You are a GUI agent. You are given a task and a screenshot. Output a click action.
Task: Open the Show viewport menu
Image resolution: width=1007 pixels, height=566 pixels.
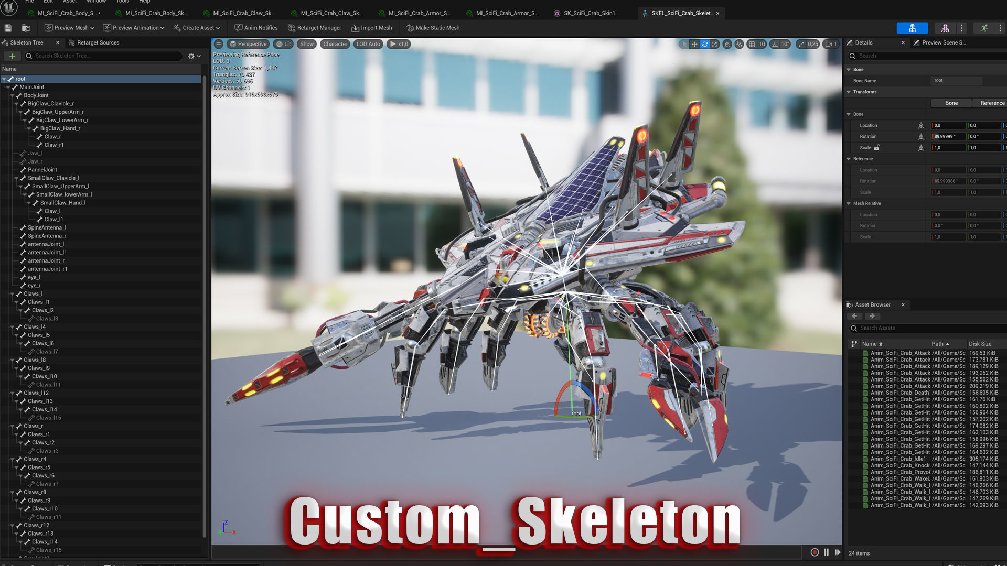307,44
